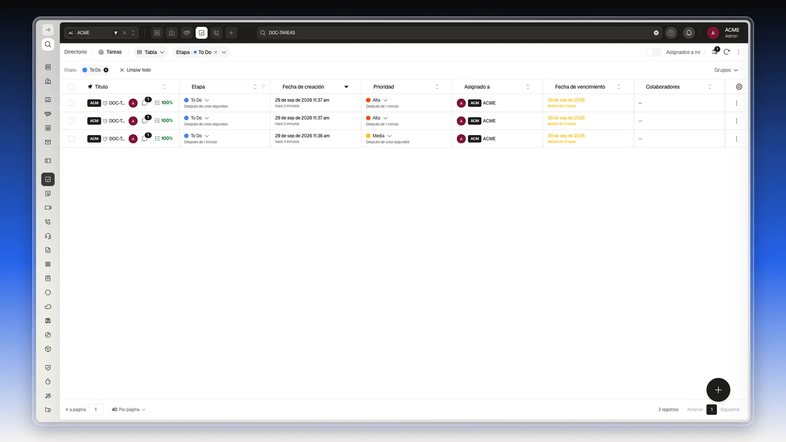Open the tickets icon in sidebar
Screen dimensions: 786x442
click(48, 161)
